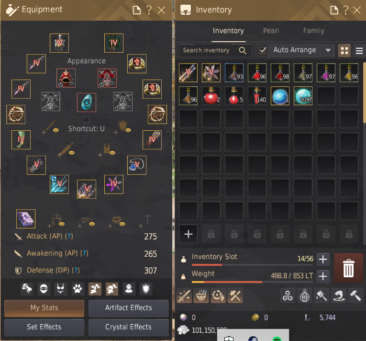Expand inventory slots with plus button
Screen dimensions: 366x341
click(323, 259)
